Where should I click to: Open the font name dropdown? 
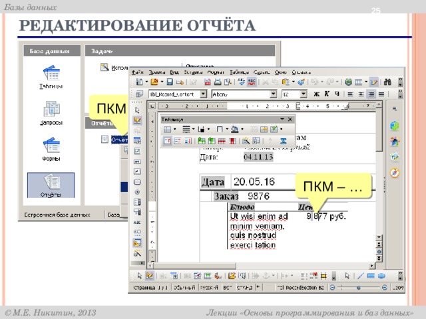(x=274, y=94)
